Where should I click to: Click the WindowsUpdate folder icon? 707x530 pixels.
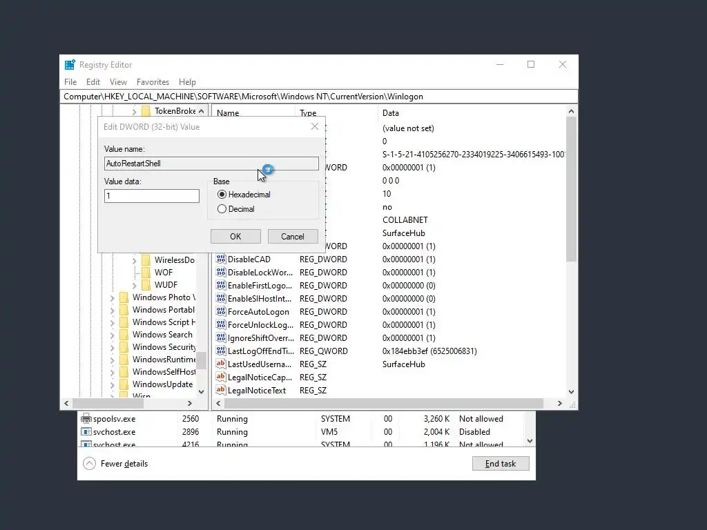[124, 384]
